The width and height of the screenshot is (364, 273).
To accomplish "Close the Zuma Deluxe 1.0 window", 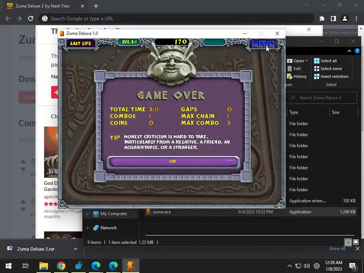I will 277,33.
